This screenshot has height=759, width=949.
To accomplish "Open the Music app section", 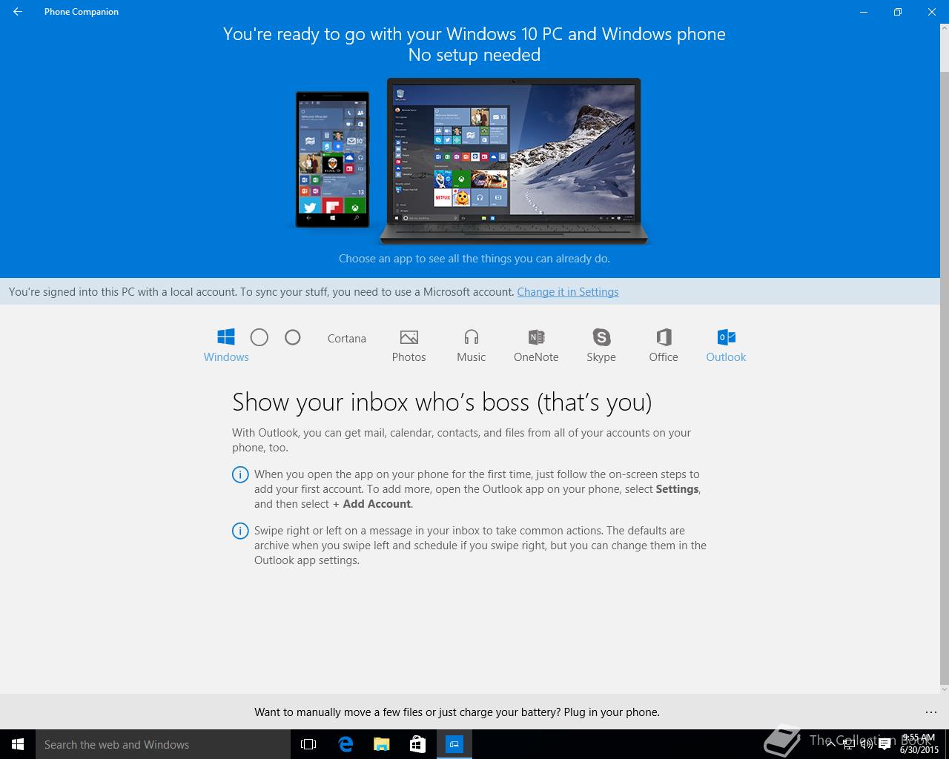I will coord(471,345).
